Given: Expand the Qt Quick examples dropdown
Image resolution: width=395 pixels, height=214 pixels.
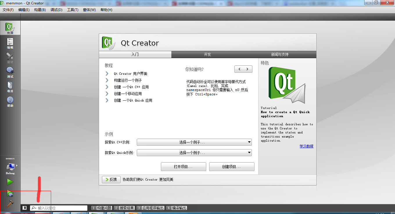Looking at the screenshot, I should click(194, 153).
